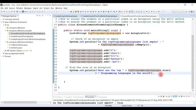Open the Run configurations dropdown arrow

[x=106, y=12]
